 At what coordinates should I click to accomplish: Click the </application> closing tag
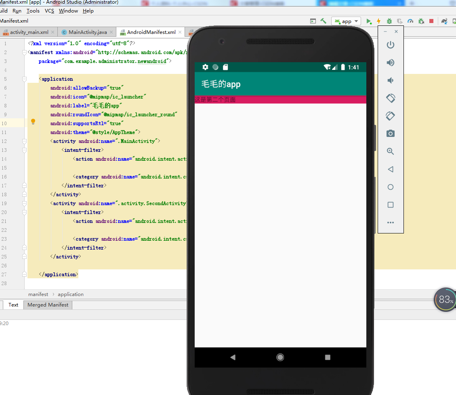59,275
